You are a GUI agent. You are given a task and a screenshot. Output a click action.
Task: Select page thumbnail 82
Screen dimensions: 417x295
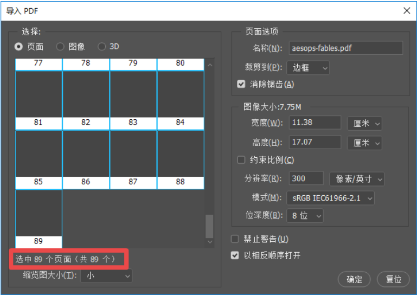(86, 100)
